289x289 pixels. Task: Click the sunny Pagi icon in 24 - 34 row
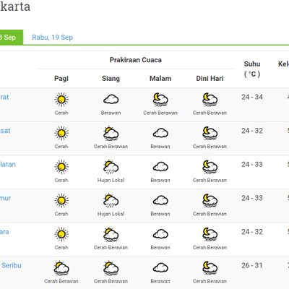tap(61, 100)
